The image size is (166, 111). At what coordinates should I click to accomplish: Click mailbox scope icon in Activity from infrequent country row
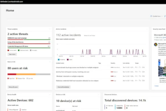coord(143,72)
